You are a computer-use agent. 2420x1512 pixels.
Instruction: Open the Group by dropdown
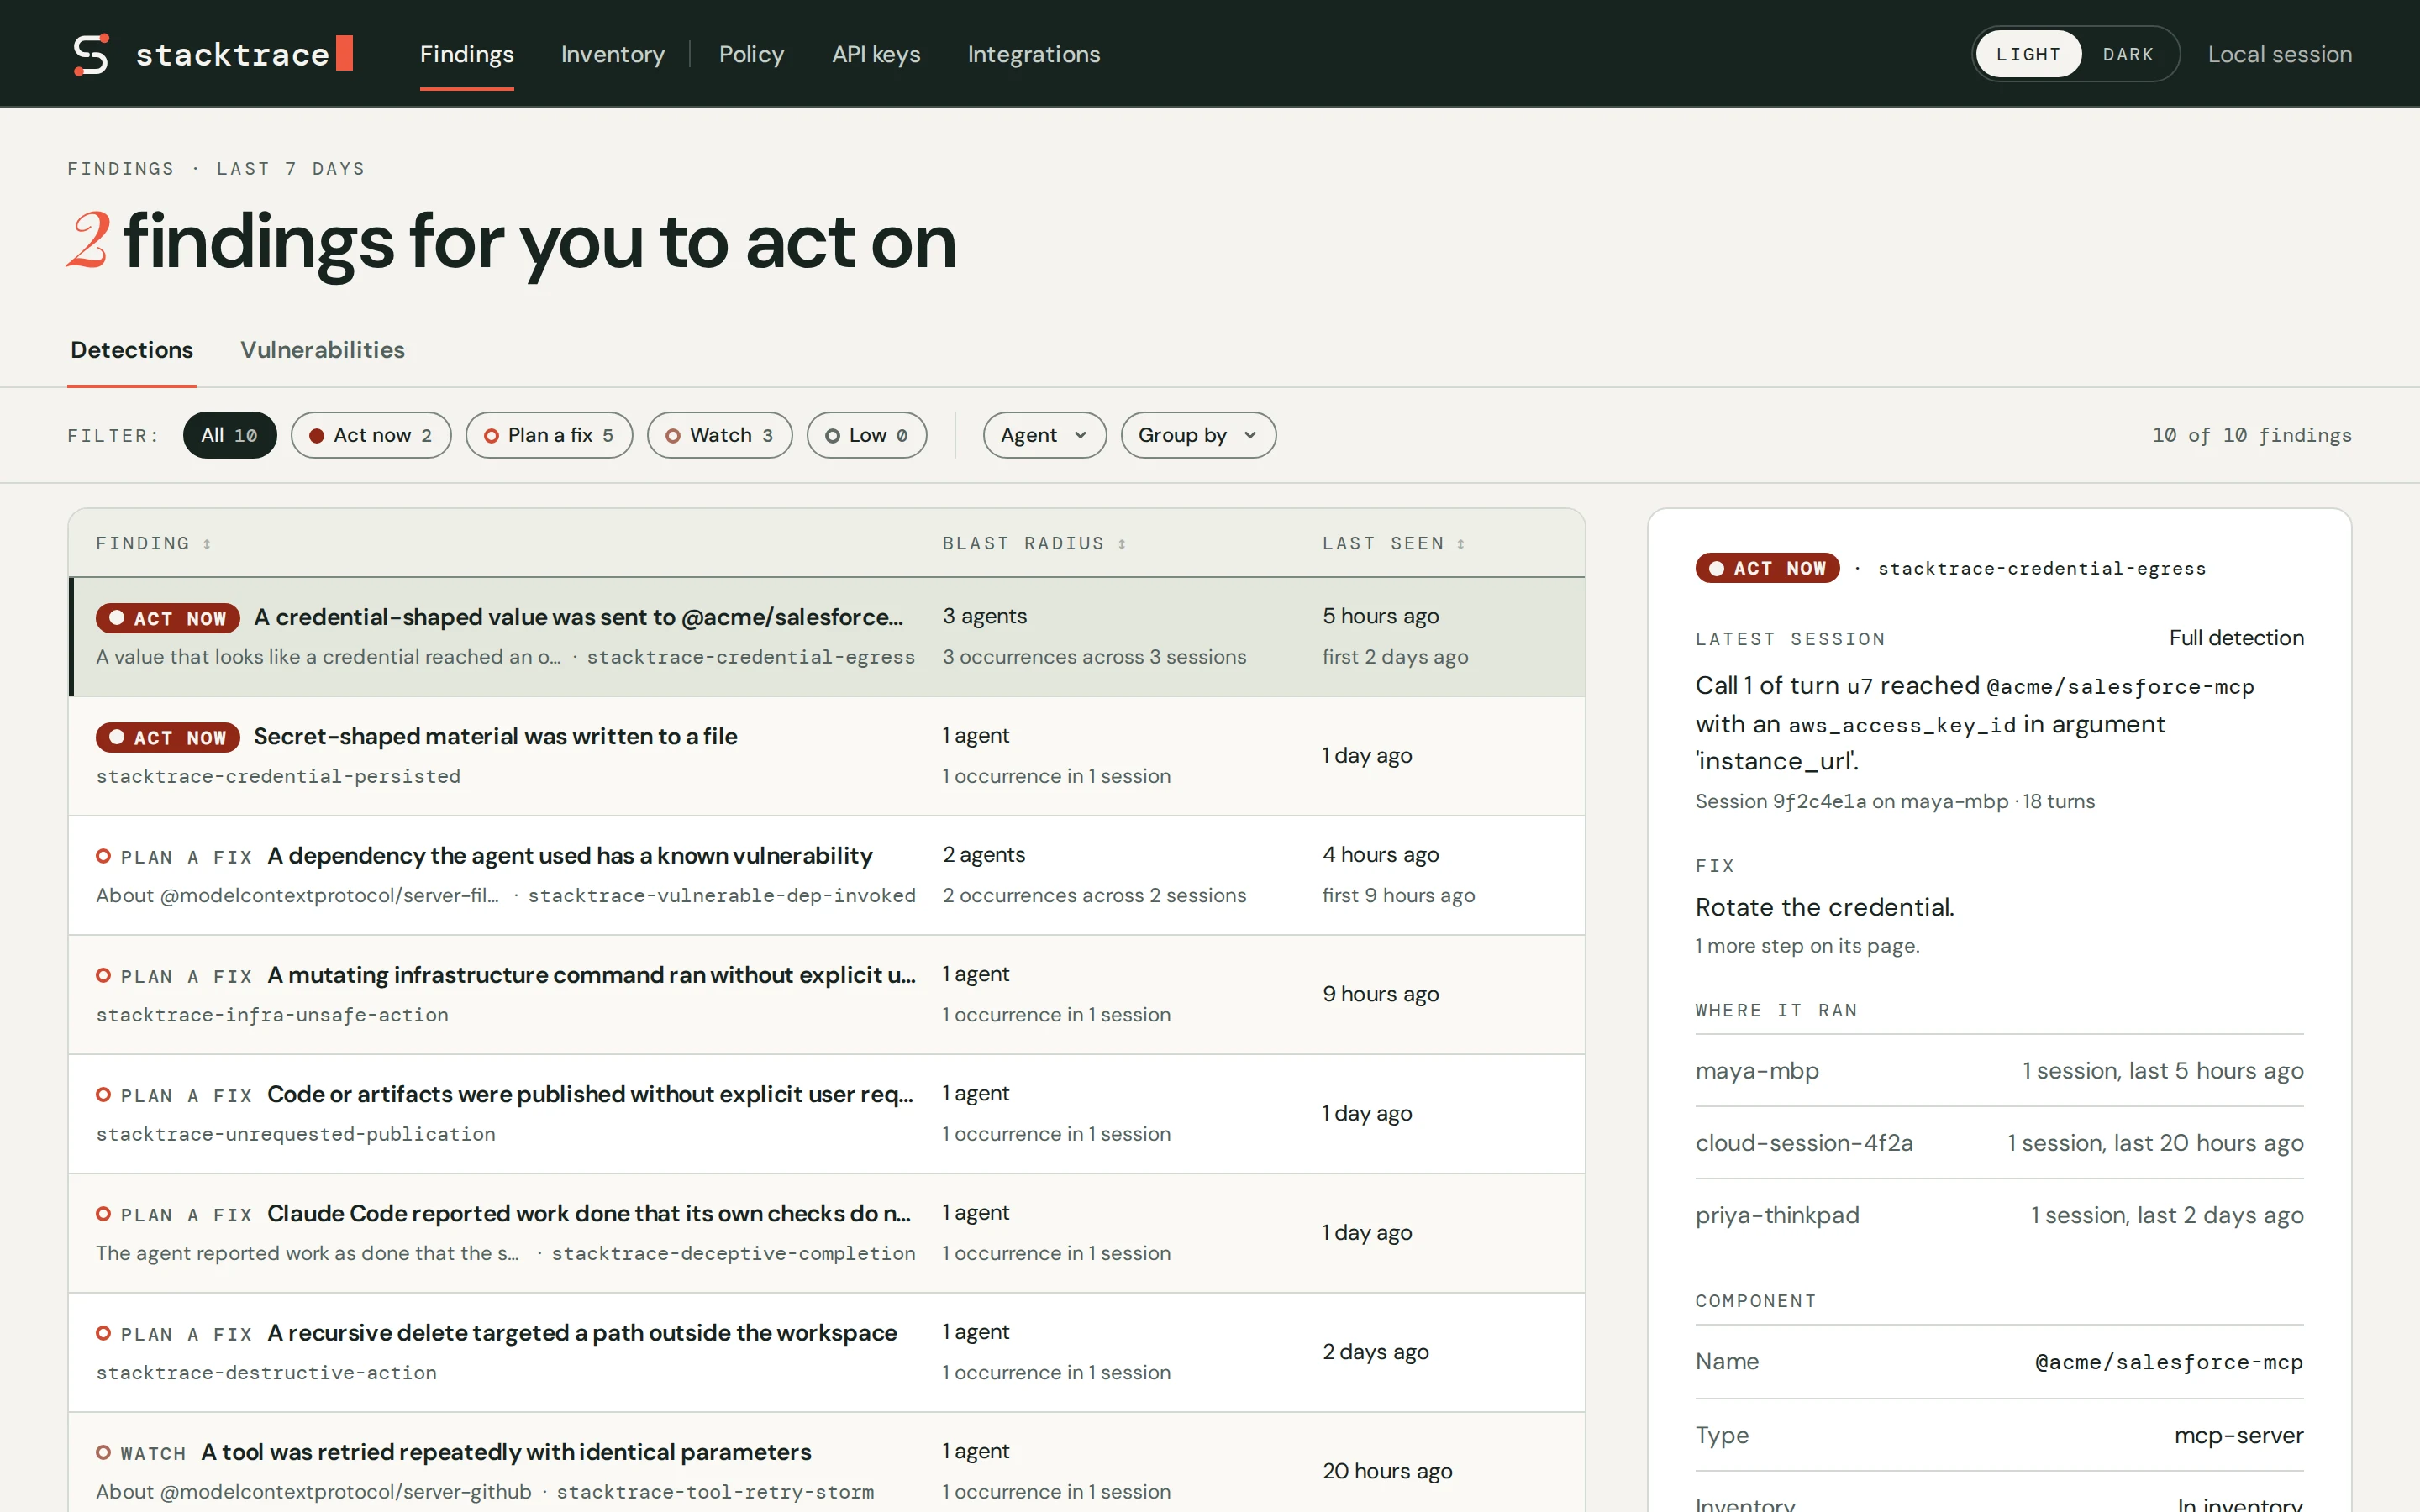(1198, 435)
